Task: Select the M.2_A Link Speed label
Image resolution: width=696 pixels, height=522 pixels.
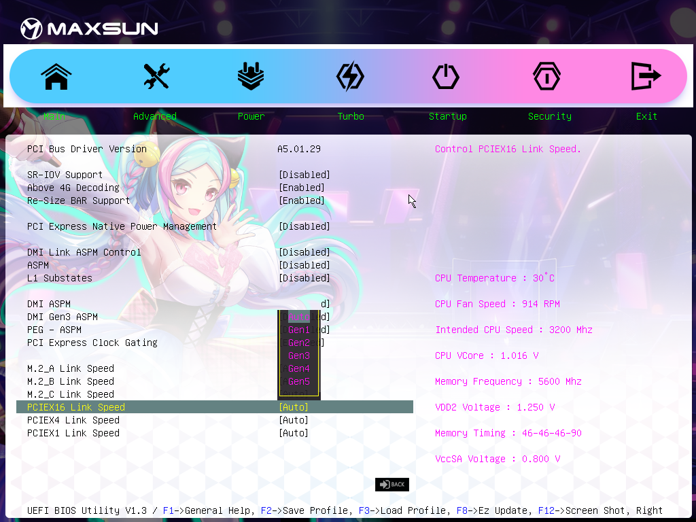Action: 71,368
